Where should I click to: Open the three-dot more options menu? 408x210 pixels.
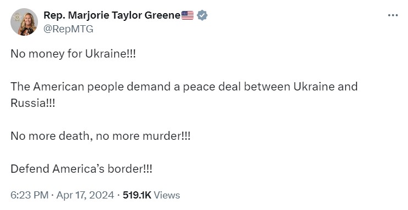tap(393, 15)
